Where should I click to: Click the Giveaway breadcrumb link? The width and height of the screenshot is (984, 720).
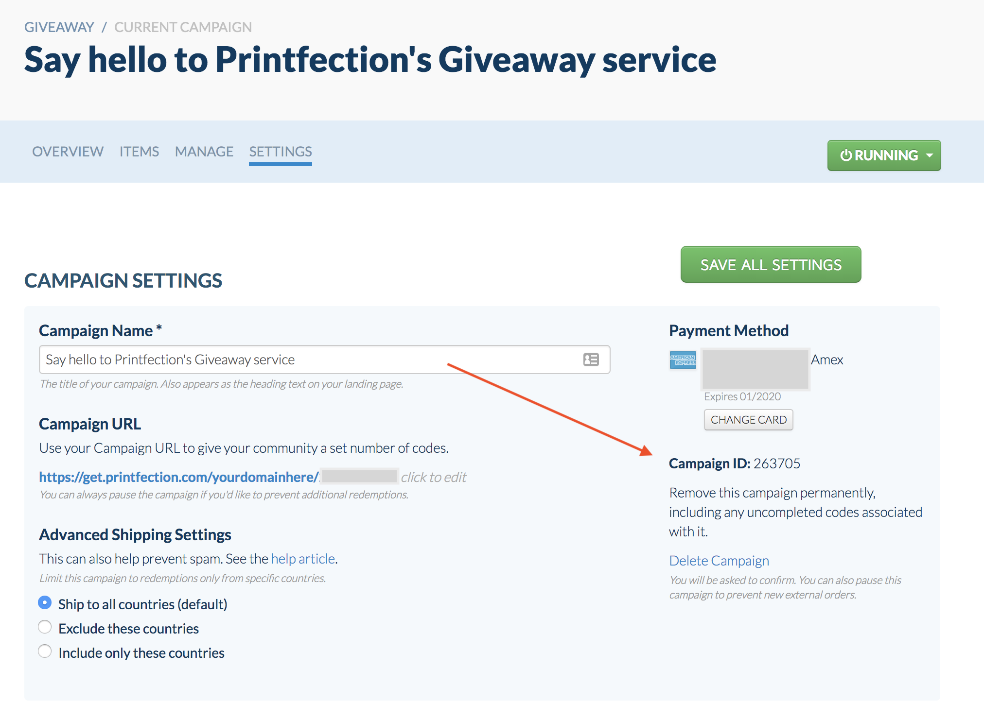tap(59, 27)
